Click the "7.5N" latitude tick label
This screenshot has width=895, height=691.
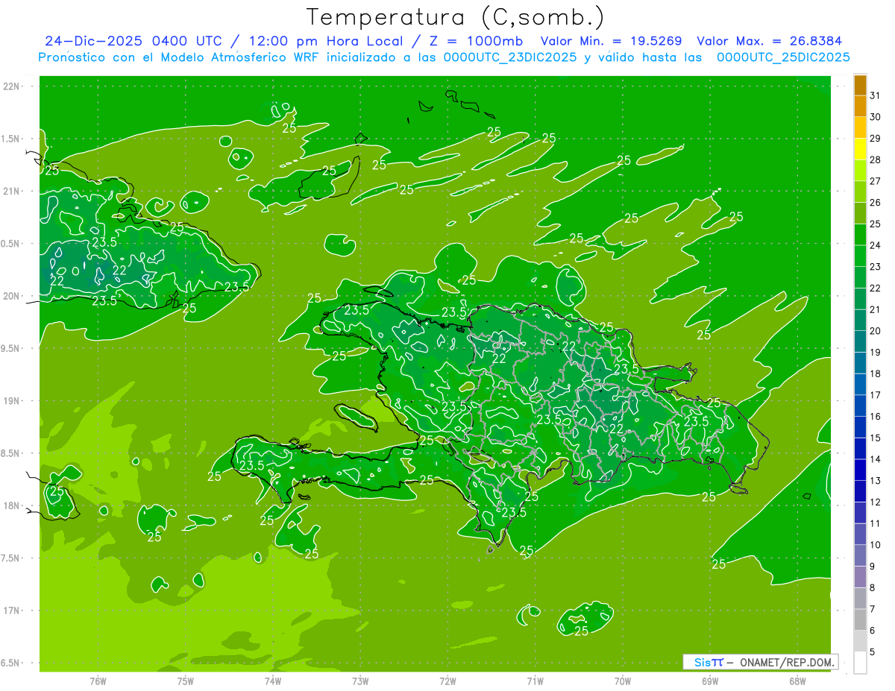coord(10,558)
